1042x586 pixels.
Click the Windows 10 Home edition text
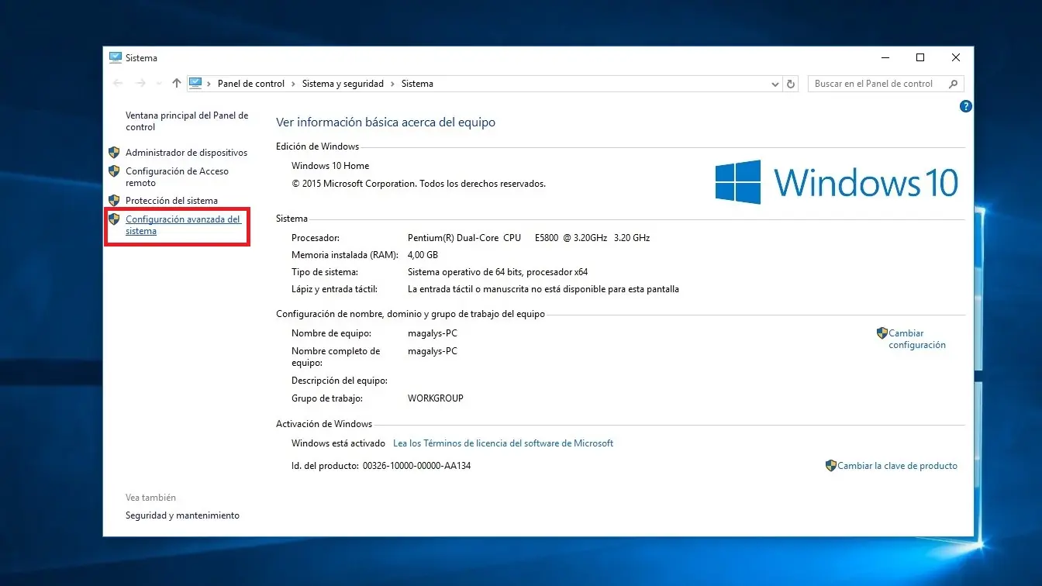330,166
